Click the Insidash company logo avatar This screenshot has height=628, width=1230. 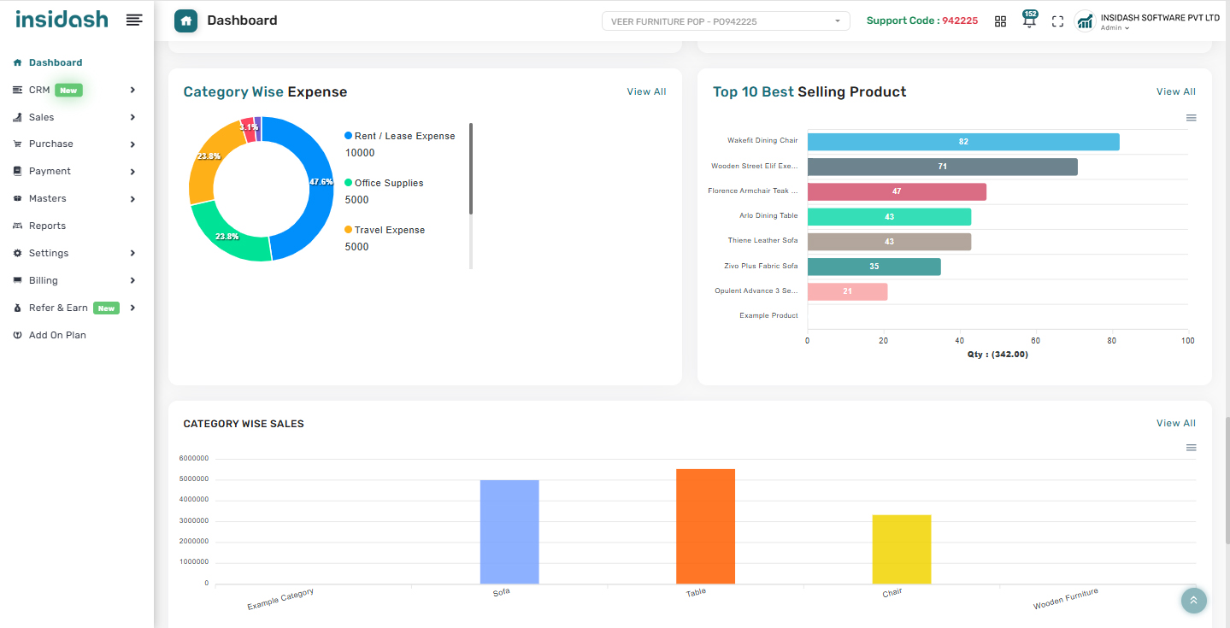pos(1085,21)
